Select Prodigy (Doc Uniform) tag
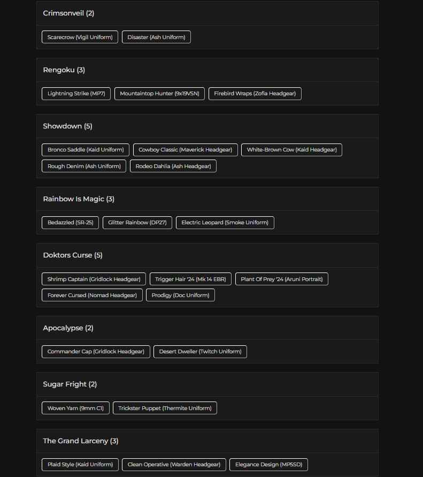The height and width of the screenshot is (477, 423). (180, 295)
